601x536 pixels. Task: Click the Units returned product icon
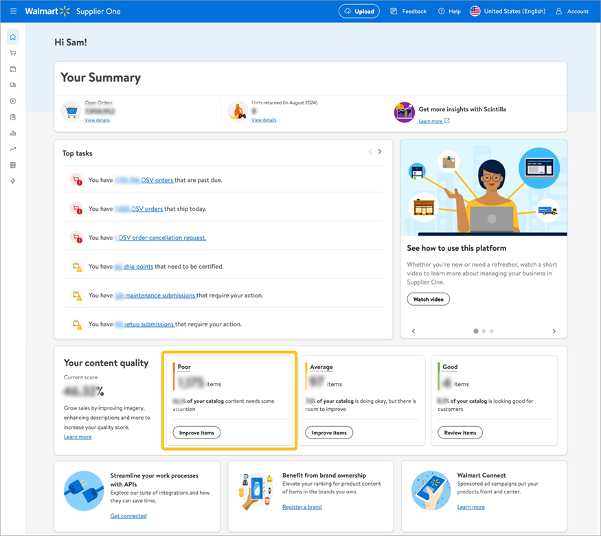click(238, 111)
